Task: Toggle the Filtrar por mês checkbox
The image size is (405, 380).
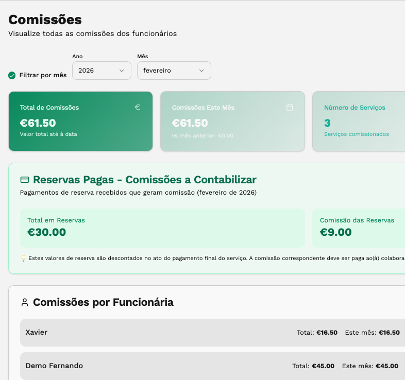Action: click(12, 75)
